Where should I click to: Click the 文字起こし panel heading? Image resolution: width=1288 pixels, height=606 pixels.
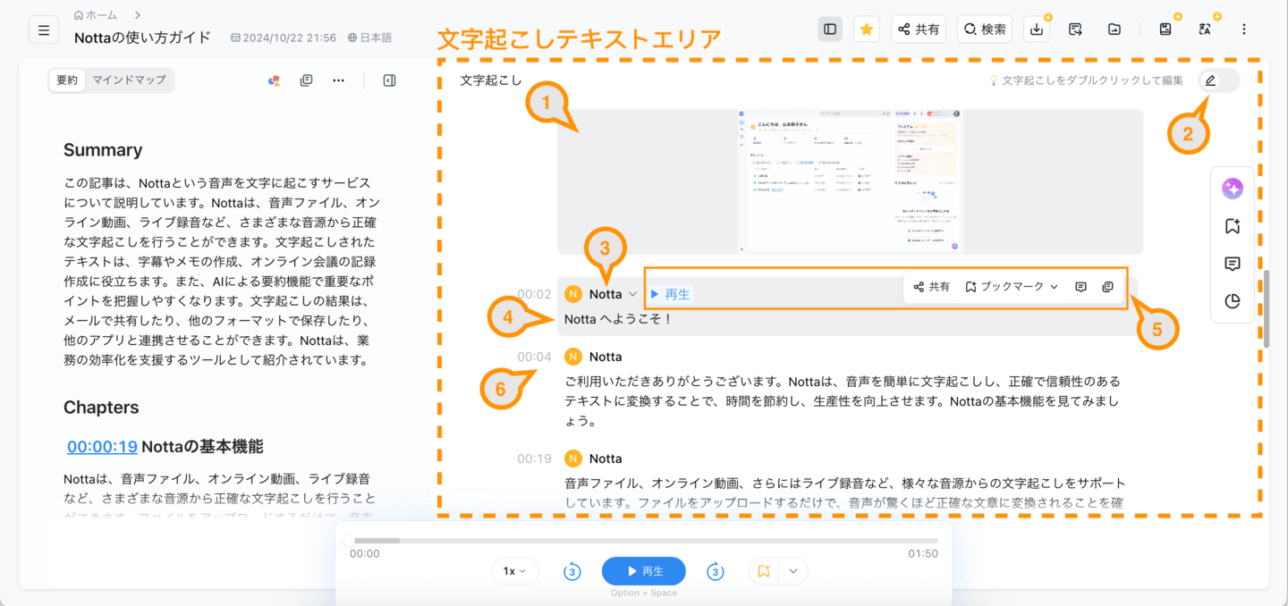[x=491, y=80]
